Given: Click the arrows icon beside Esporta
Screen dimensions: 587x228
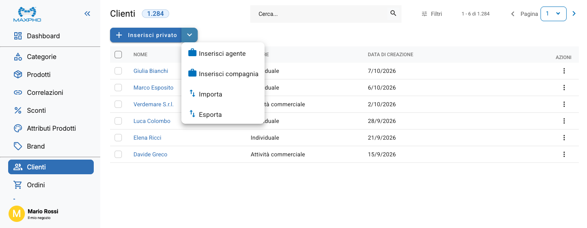Looking at the screenshot, I should (192, 114).
